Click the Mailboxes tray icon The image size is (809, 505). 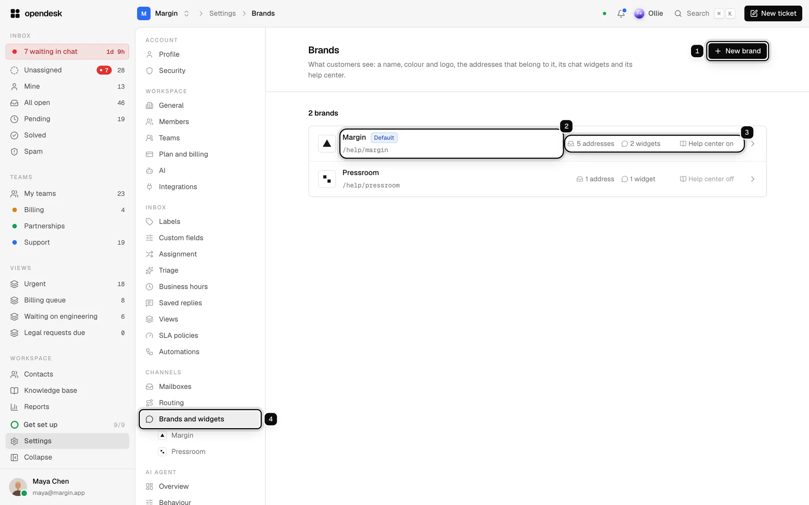149,387
